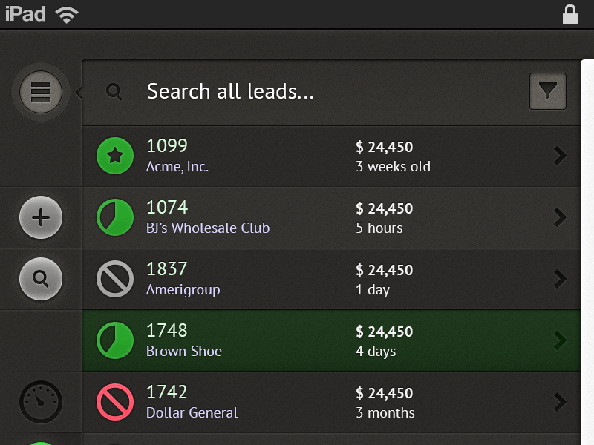Image resolution: width=594 pixels, height=445 pixels.
Task: Tap the progress circle icon for Brown Shoe
Action: tap(115, 340)
